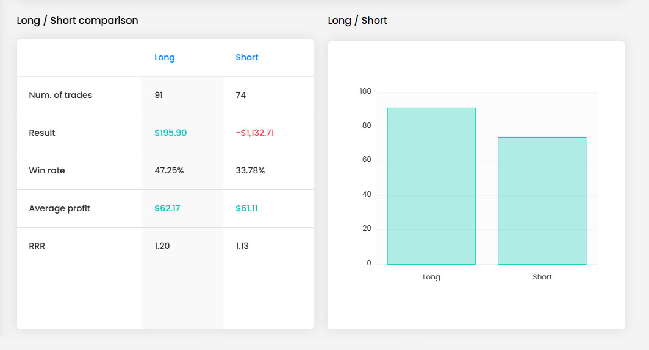Click Long win rate 47.25%
Viewport: 649px width, 350px height.
169,170
